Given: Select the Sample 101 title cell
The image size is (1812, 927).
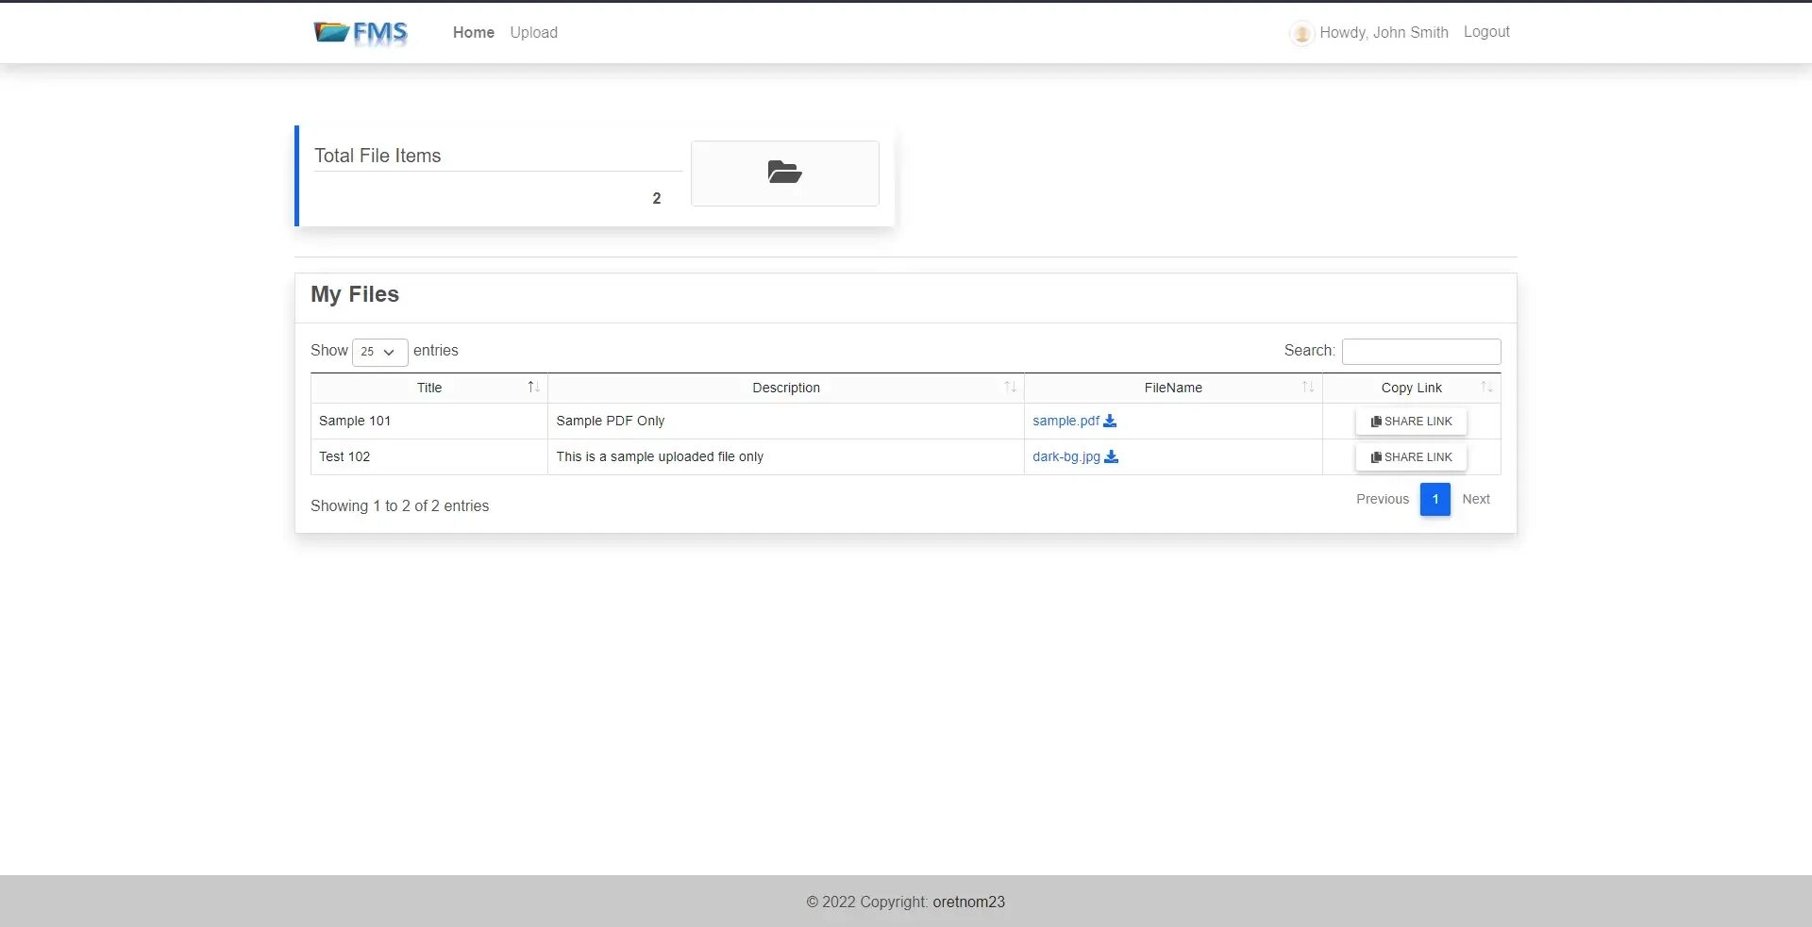Looking at the screenshot, I should 429,421.
